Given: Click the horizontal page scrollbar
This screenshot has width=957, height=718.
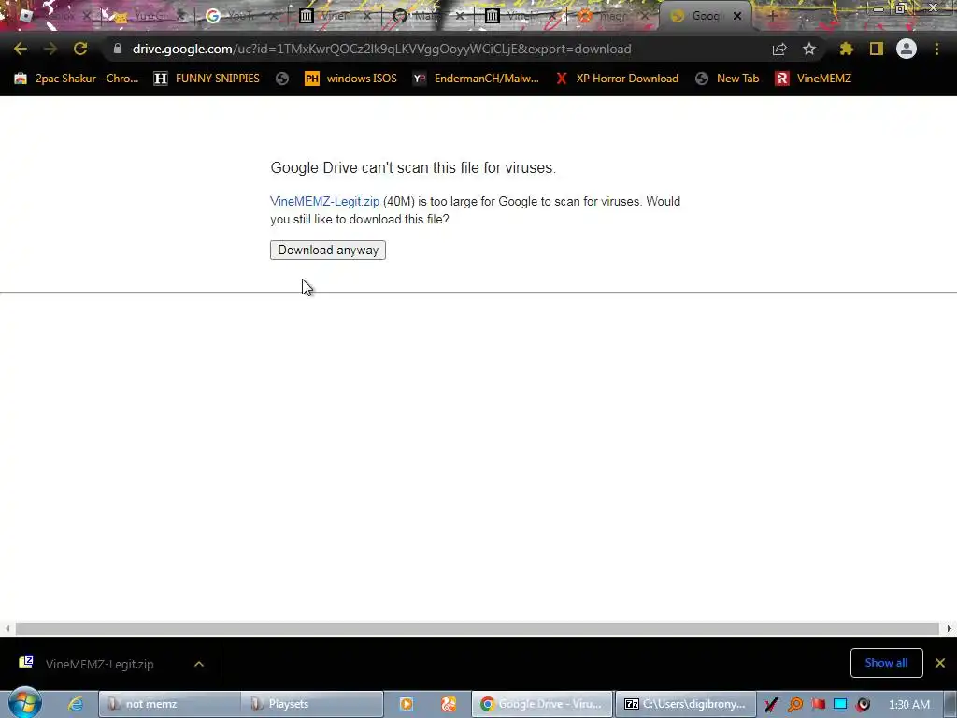Looking at the screenshot, I should 478,628.
